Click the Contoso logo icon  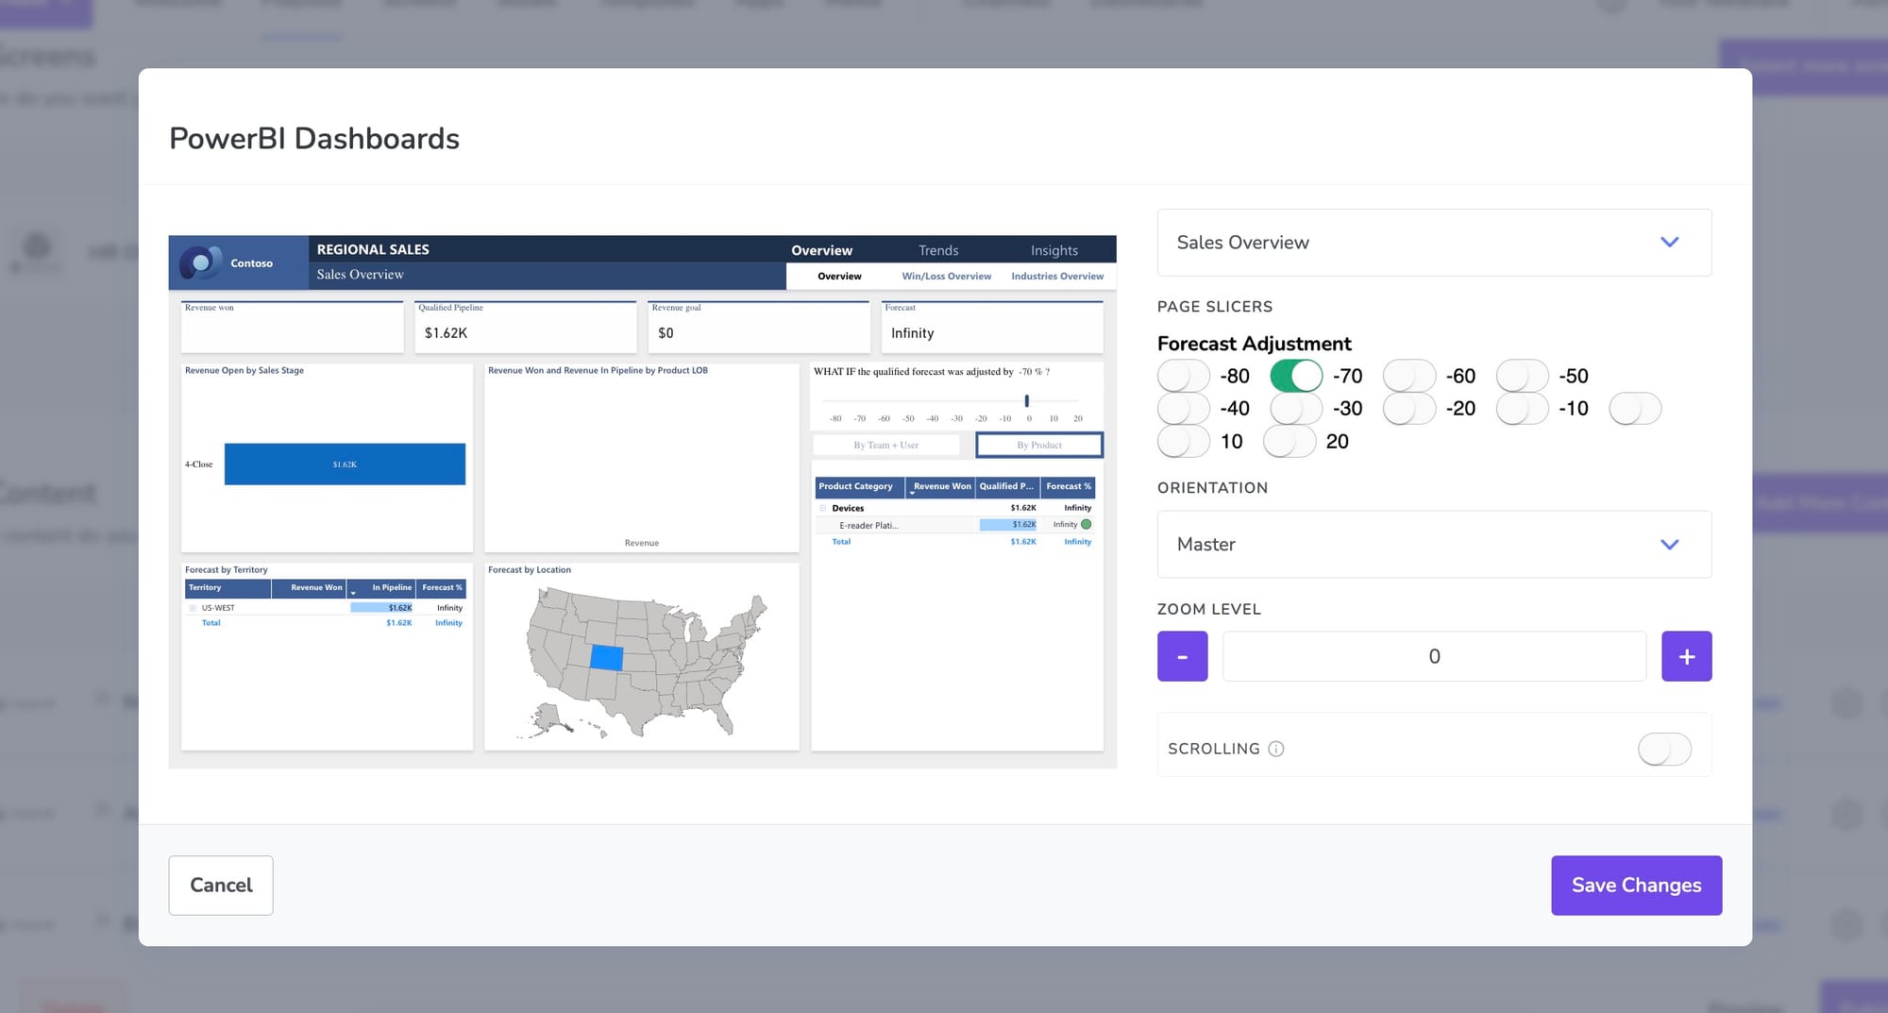pyautogui.click(x=200, y=262)
